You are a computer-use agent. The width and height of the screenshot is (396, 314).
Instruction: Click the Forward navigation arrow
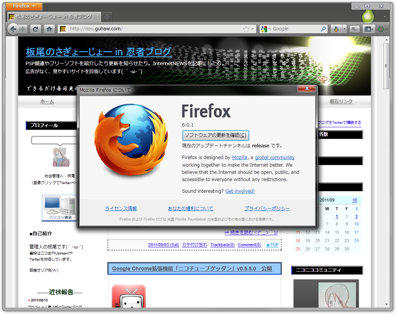click(23, 29)
